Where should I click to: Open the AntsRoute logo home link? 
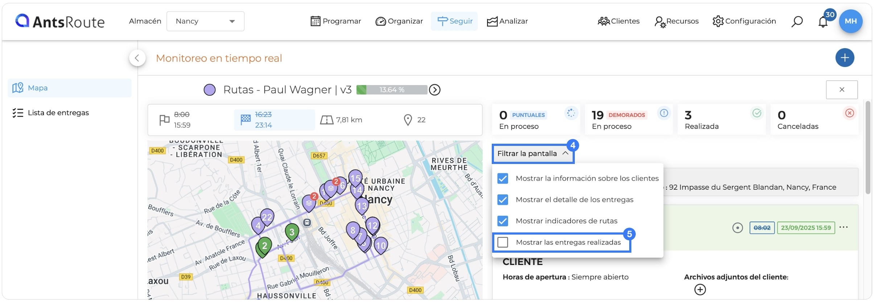point(60,21)
